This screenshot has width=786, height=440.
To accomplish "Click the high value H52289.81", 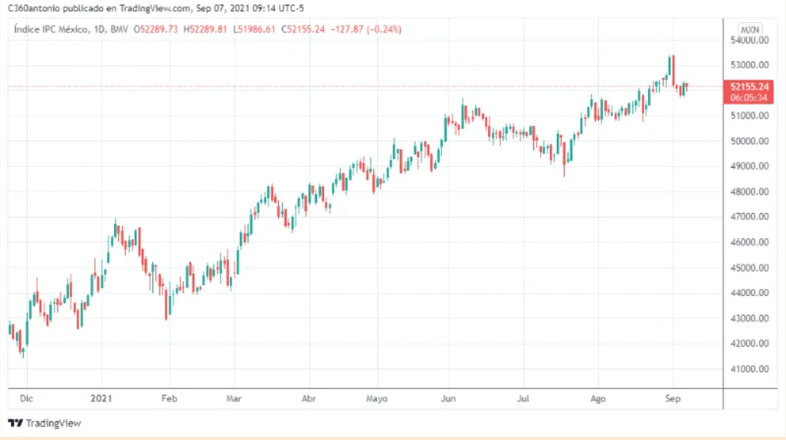I will pyautogui.click(x=205, y=29).
